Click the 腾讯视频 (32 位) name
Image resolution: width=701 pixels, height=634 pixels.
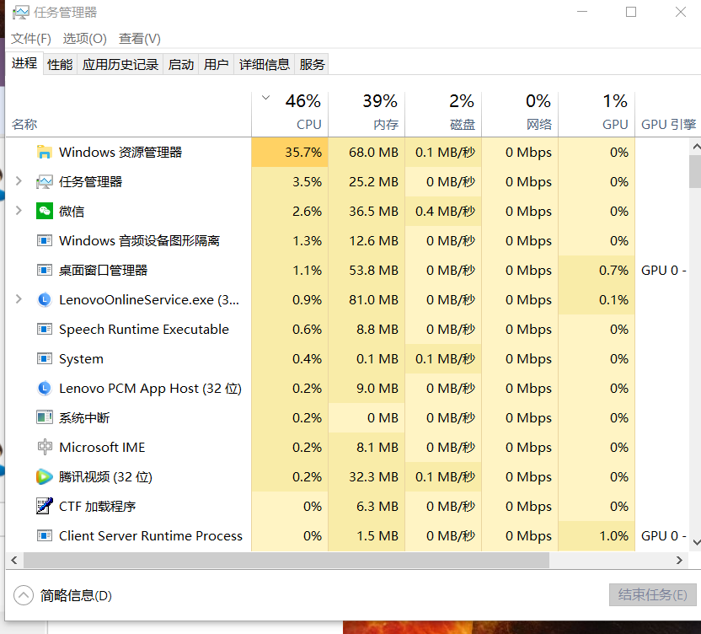point(105,477)
